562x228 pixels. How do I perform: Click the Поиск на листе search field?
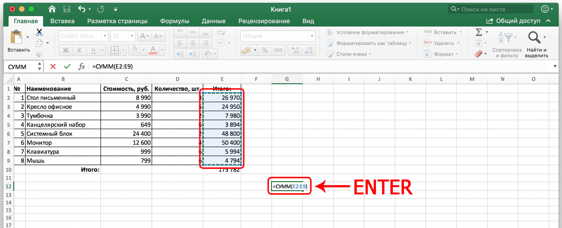[491, 9]
